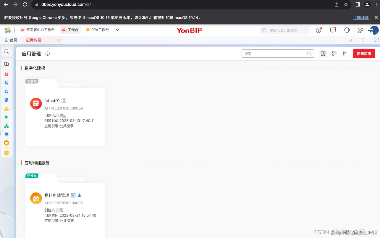The height and width of the screenshot is (238, 380).
Task: Click the browser share icon
Action: 337,4
